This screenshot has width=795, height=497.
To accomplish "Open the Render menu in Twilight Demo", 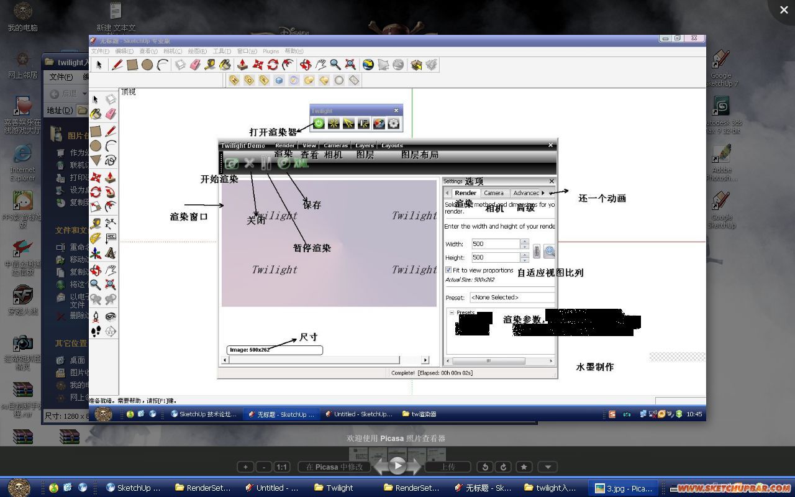I will point(285,145).
